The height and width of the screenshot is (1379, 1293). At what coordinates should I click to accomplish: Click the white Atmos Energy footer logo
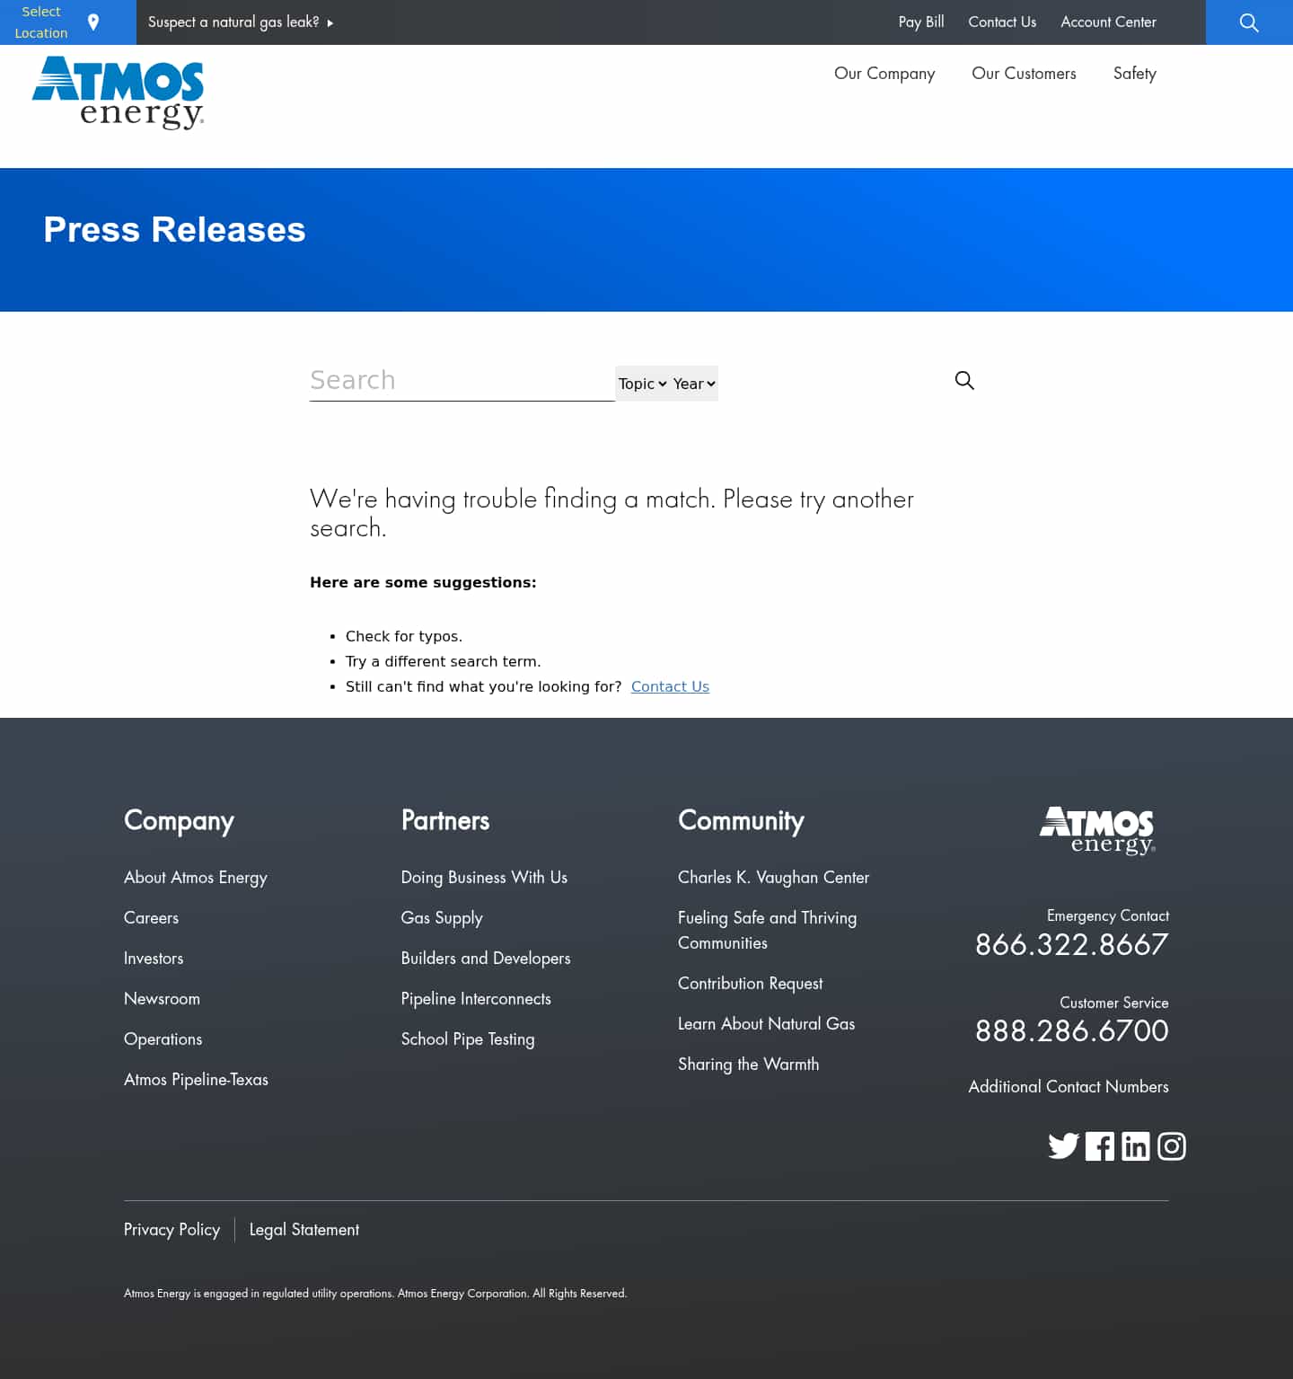click(1097, 831)
